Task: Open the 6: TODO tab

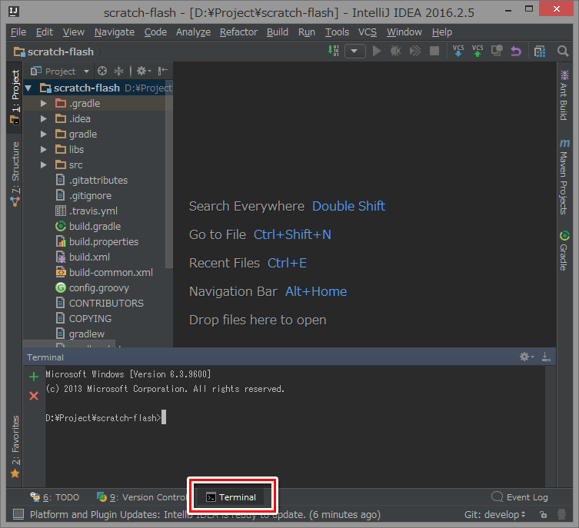Action: coord(55,497)
